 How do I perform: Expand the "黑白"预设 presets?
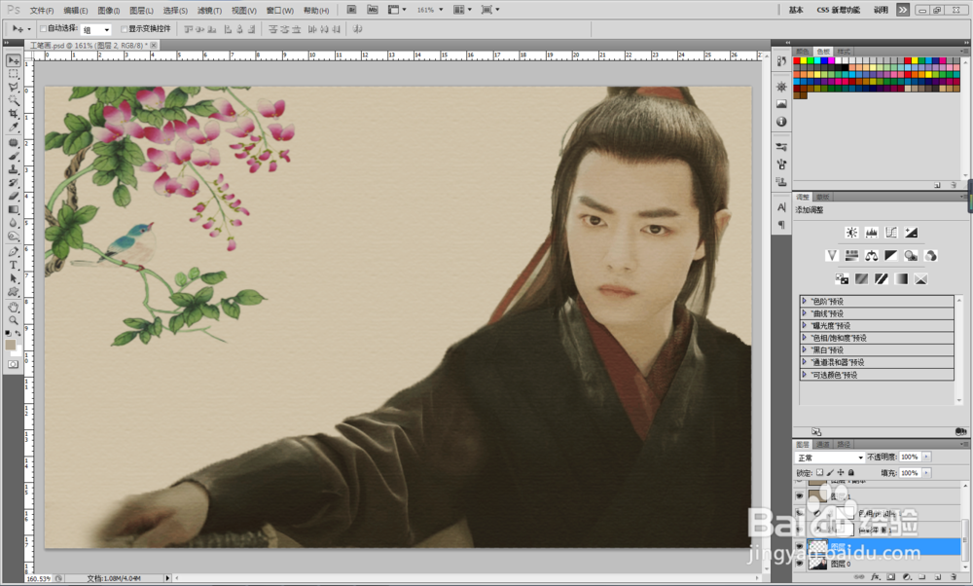coord(805,349)
